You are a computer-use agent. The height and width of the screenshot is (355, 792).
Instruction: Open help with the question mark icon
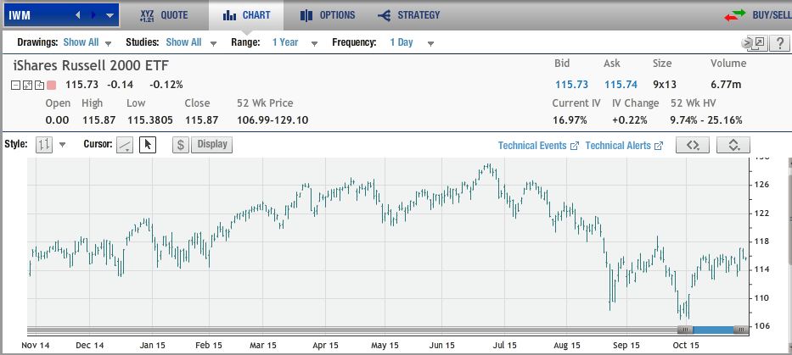(x=780, y=43)
